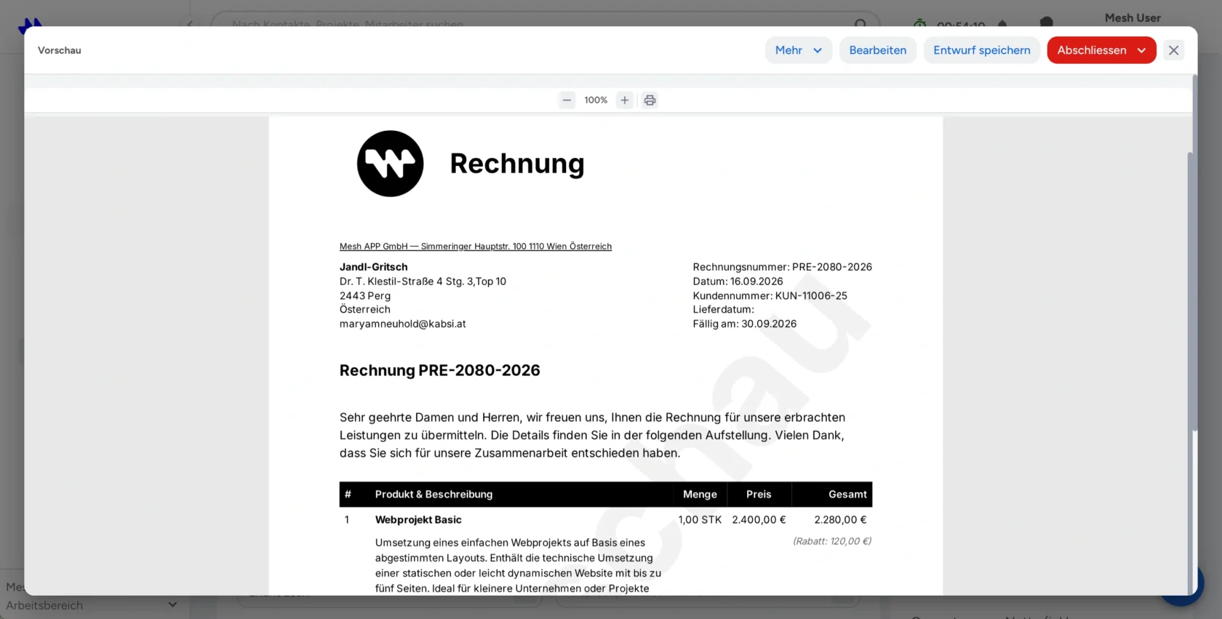Click the Produkt & Beschreibung column header
The image size is (1222, 619).
(x=434, y=495)
